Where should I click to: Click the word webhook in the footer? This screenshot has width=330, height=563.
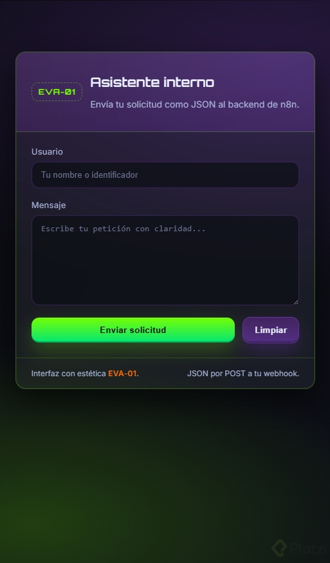click(x=281, y=374)
